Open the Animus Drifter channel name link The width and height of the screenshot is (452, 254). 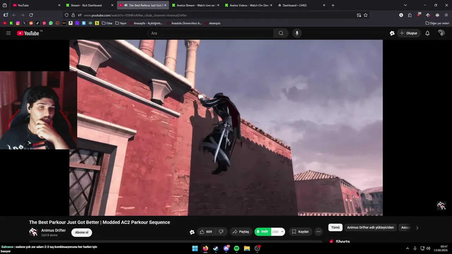(x=54, y=230)
